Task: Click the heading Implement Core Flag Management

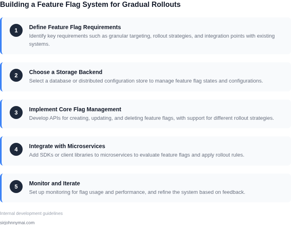Action: tap(75, 109)
